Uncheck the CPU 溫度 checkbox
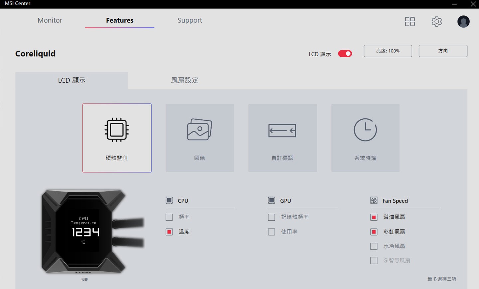This screenshot has width=479, height=289. point(169,232)
